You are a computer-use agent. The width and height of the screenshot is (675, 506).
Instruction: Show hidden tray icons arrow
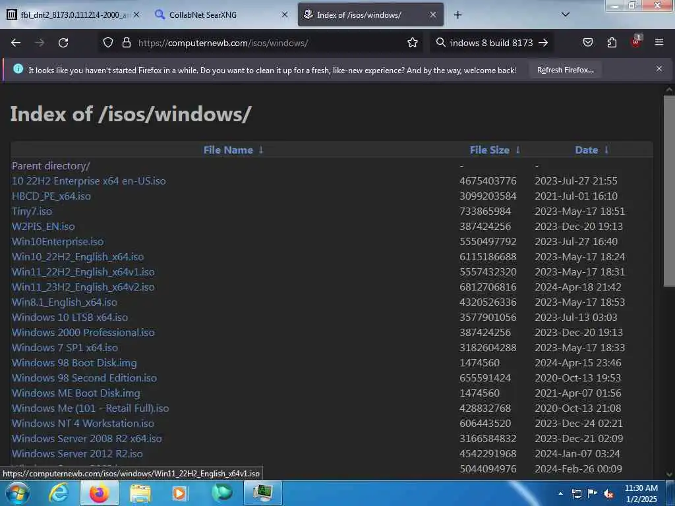tap(560, 493)
